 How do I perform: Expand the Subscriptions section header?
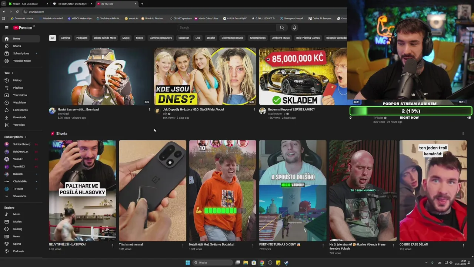16,137
